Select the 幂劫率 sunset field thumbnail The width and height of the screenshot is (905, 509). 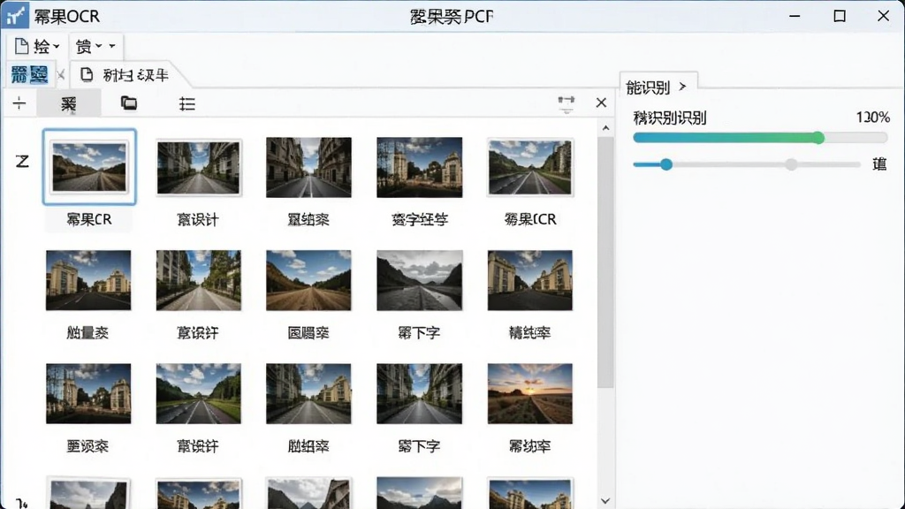tap(530, 393)
